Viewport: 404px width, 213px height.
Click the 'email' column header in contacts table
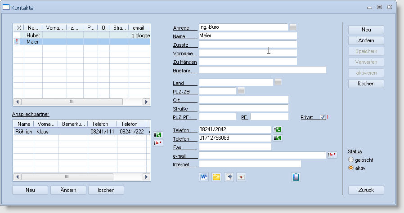(139, 28)
